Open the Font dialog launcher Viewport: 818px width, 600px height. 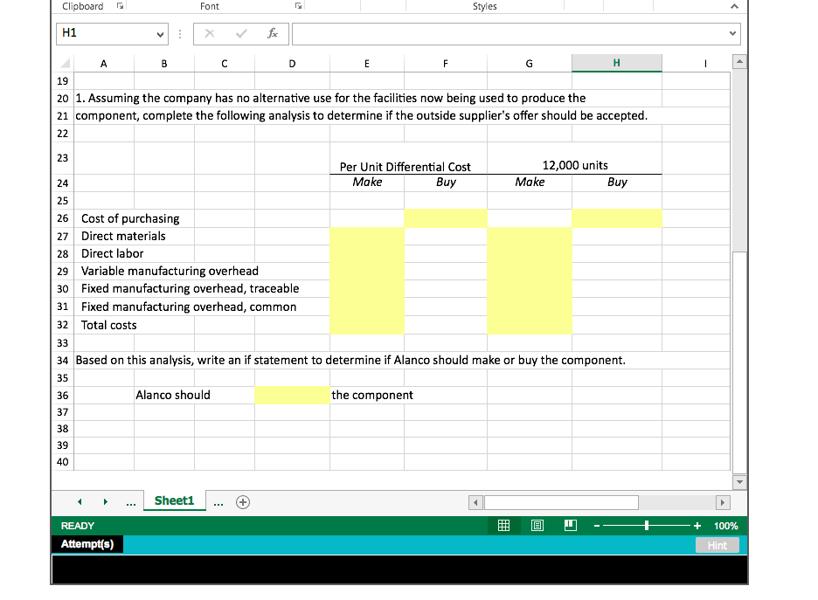(x=298, y=6)
